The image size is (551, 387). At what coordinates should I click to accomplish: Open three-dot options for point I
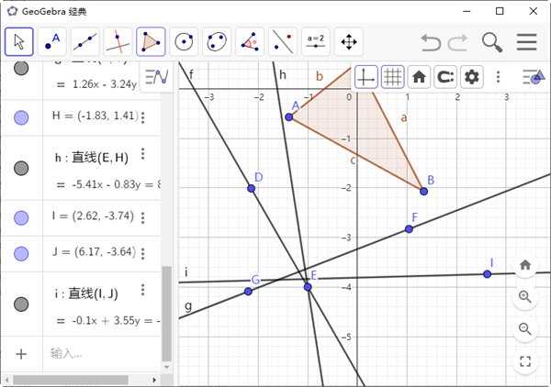pyautogui.click(x=142, y=216)
